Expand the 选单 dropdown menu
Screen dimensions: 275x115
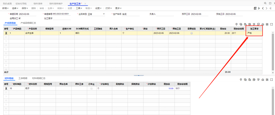15,8
